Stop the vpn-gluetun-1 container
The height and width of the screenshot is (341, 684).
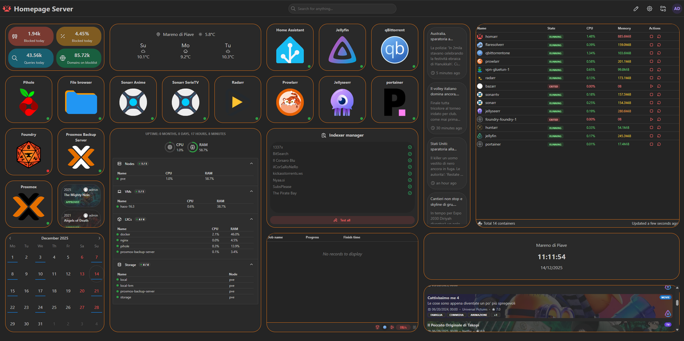tap(651, 69)
